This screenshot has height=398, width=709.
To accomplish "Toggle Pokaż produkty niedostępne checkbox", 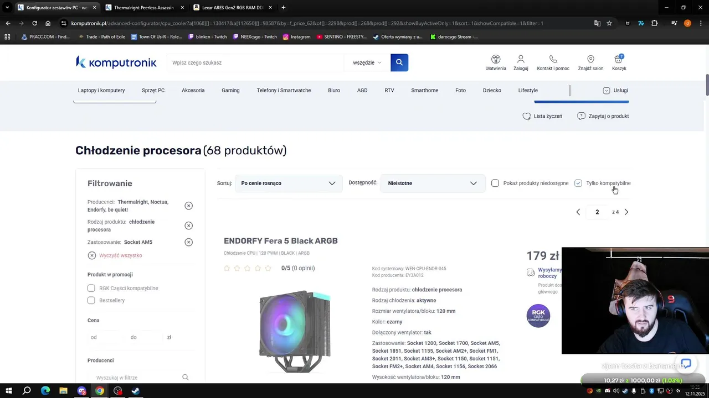I will pos(495,183).
